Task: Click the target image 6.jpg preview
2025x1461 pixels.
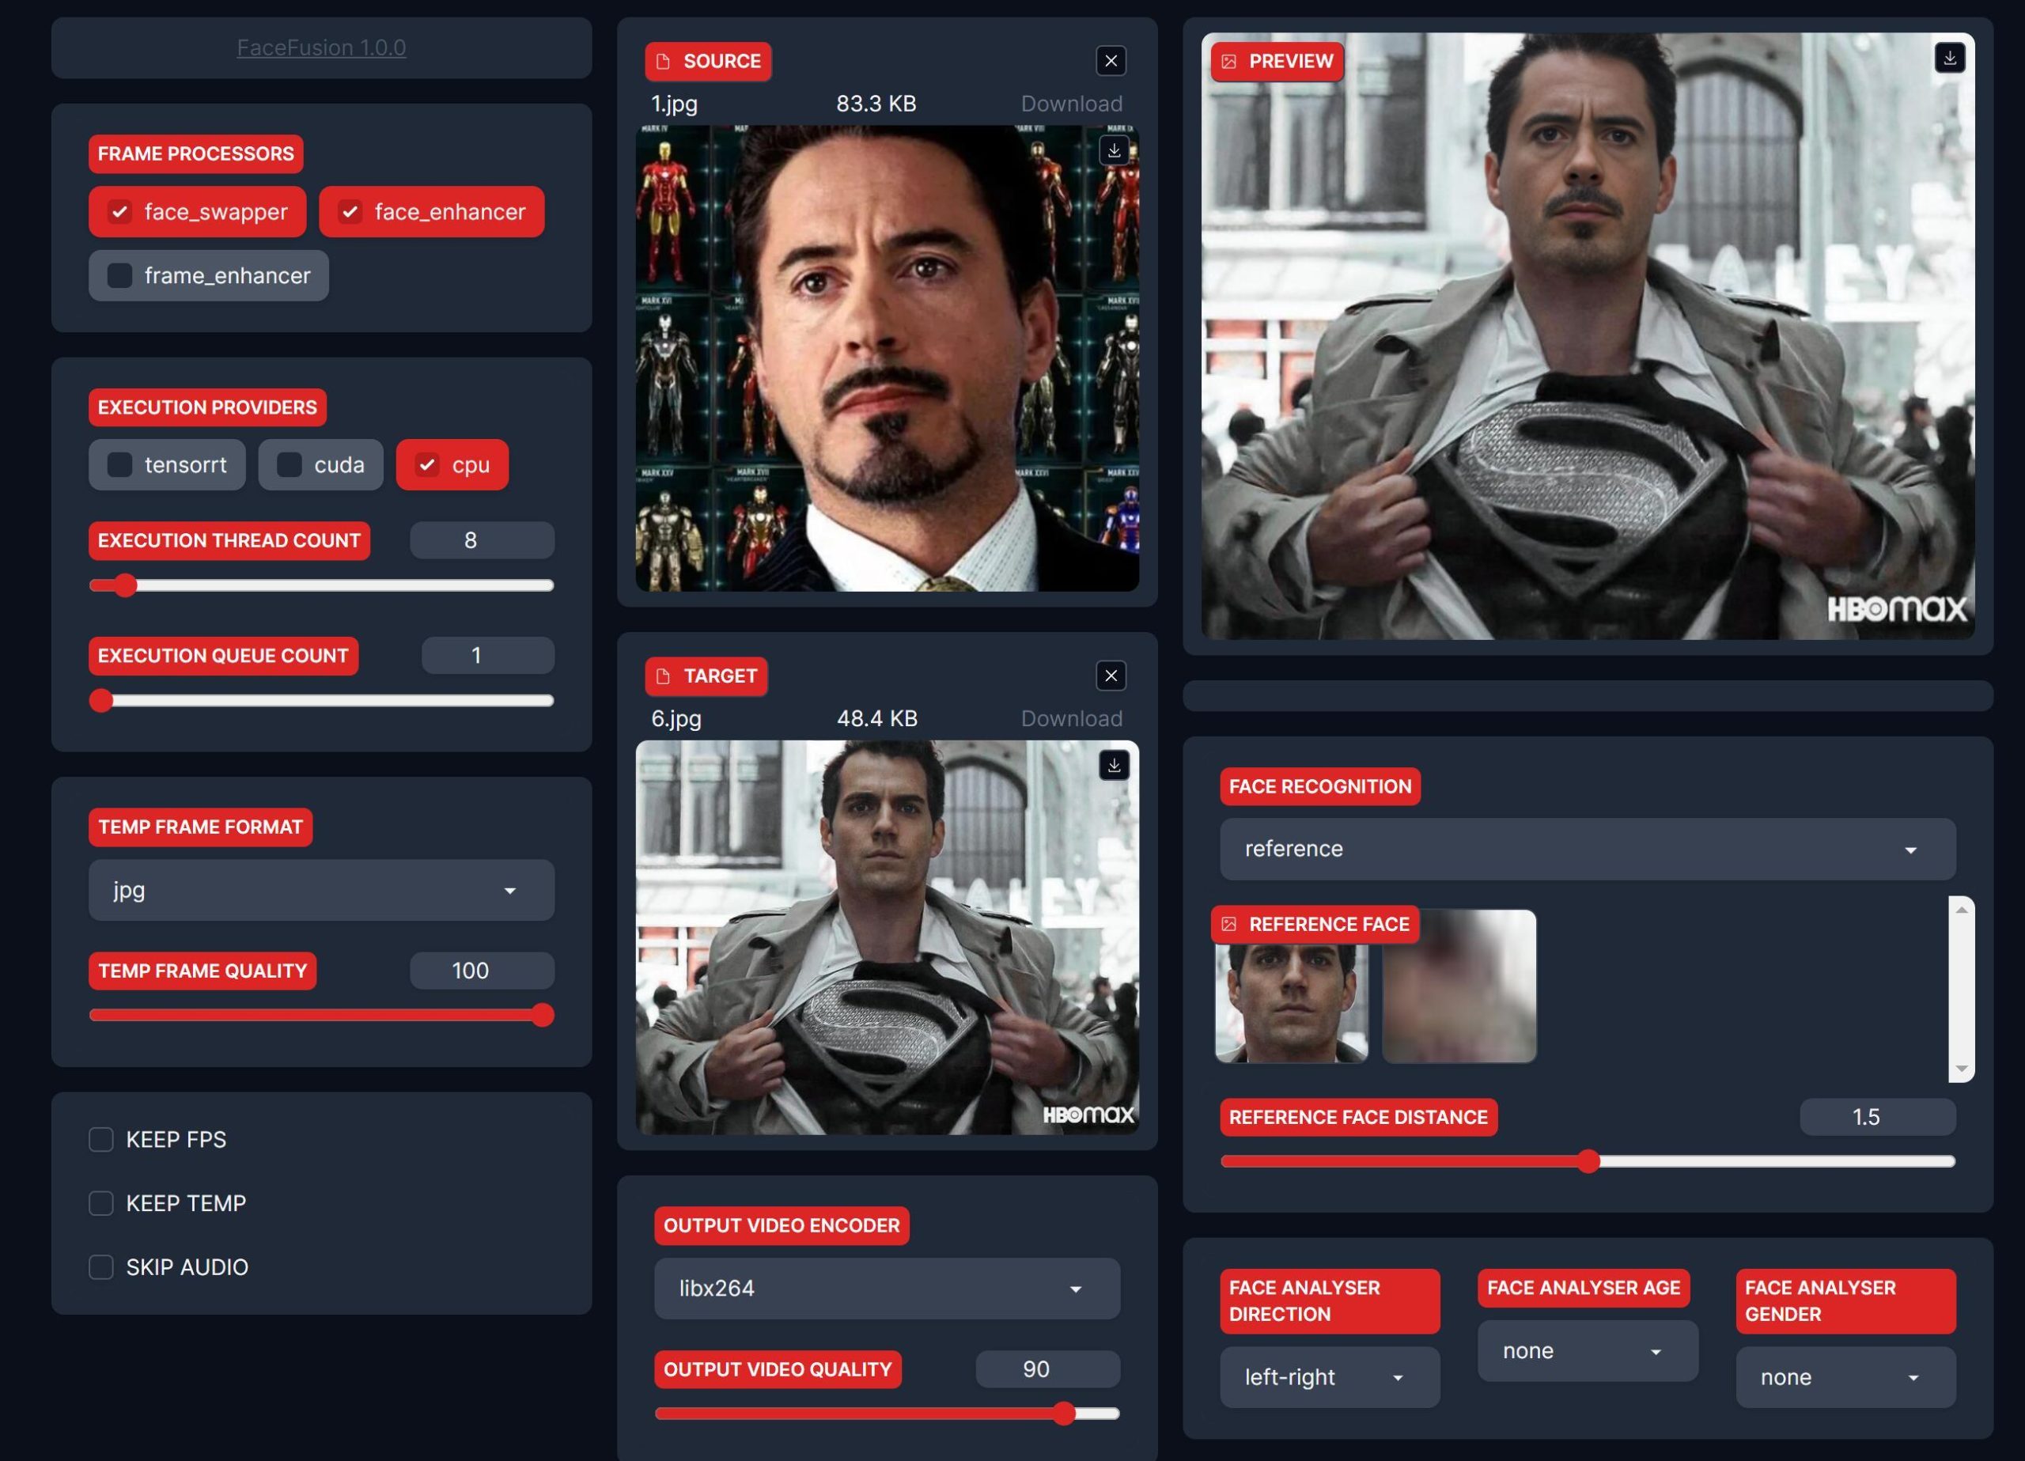Action: tap(887, 937)
